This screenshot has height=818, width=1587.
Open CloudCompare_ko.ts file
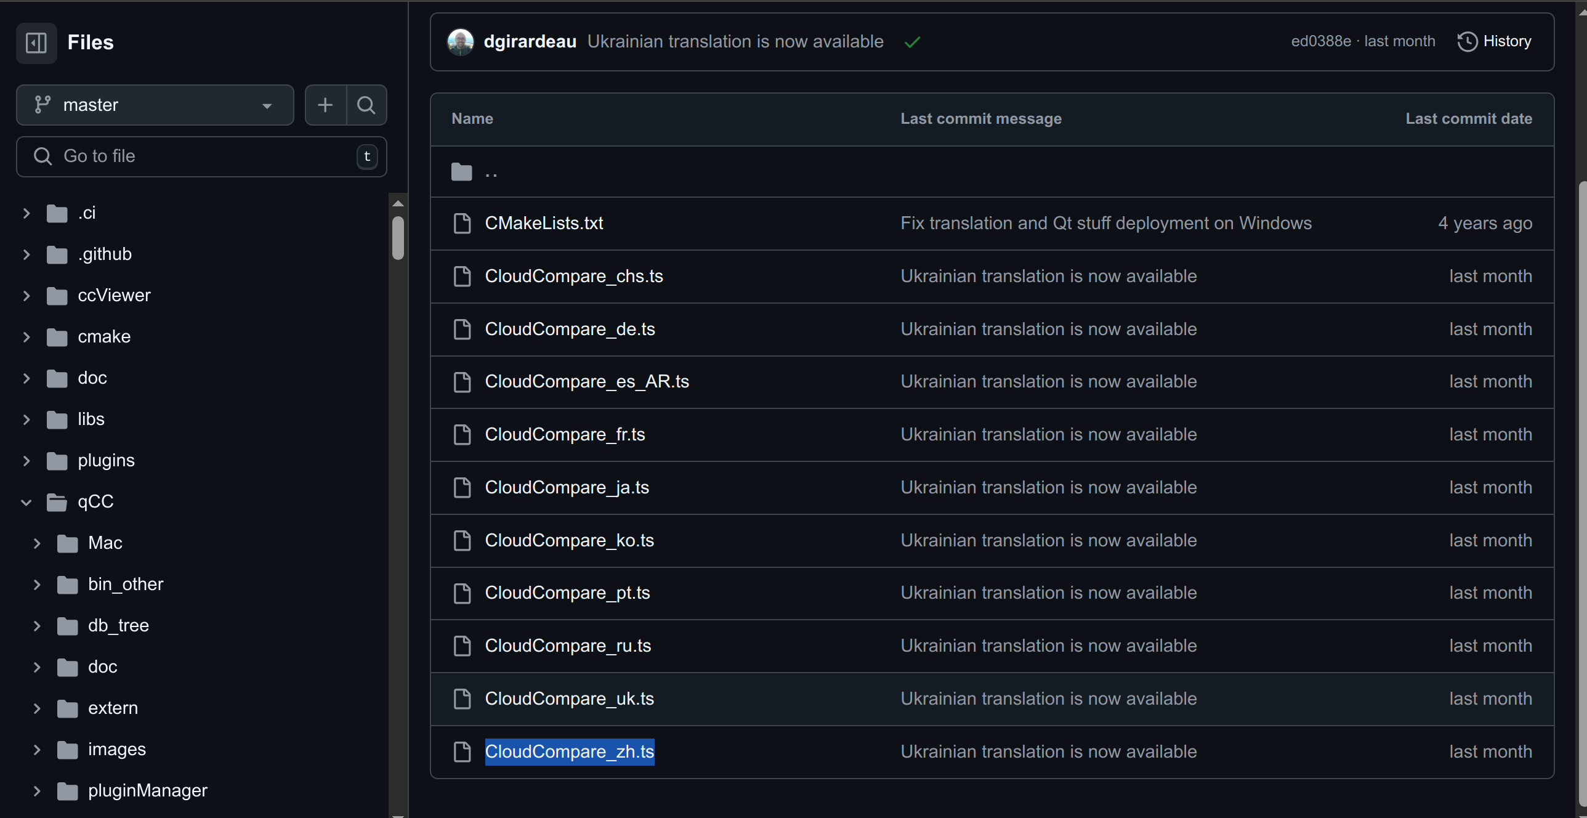(569, 541)
